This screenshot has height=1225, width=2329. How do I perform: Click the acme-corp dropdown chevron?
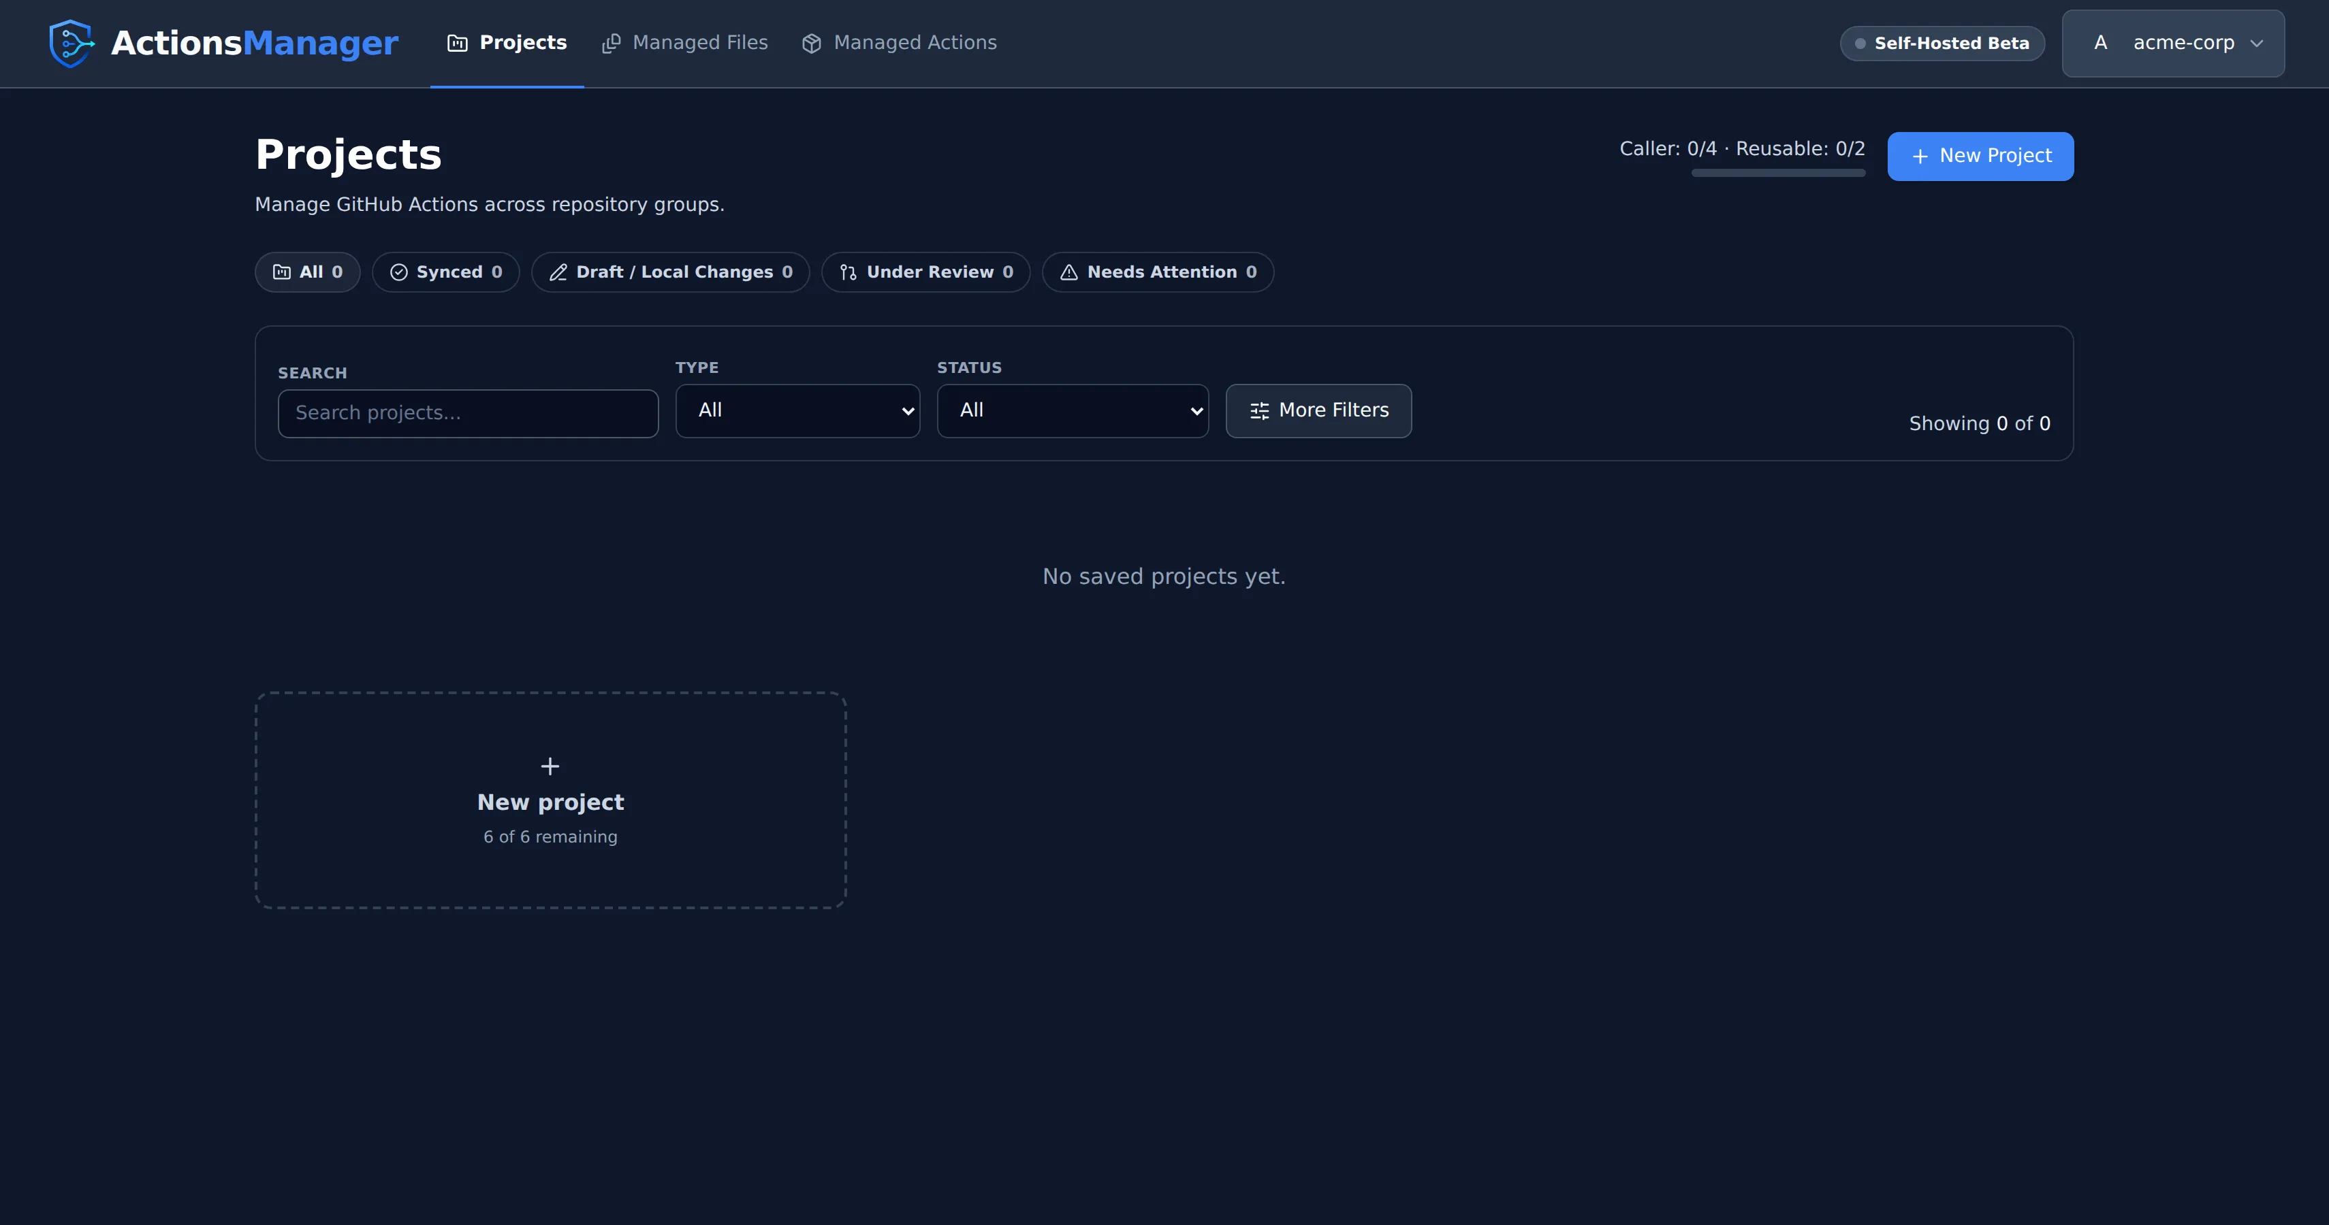[2257, 44]
